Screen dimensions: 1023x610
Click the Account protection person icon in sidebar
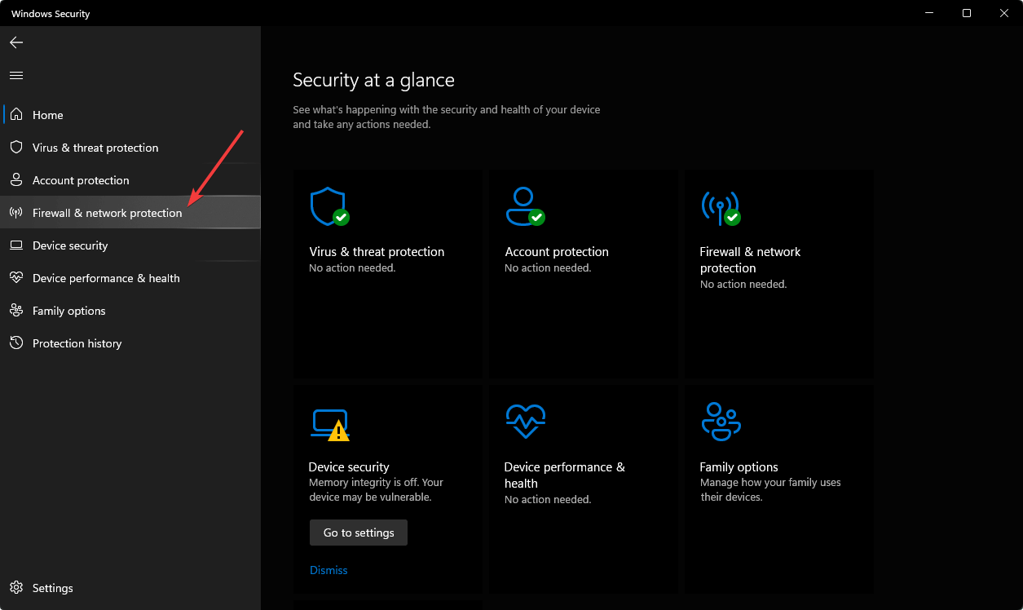coord(16,180)
